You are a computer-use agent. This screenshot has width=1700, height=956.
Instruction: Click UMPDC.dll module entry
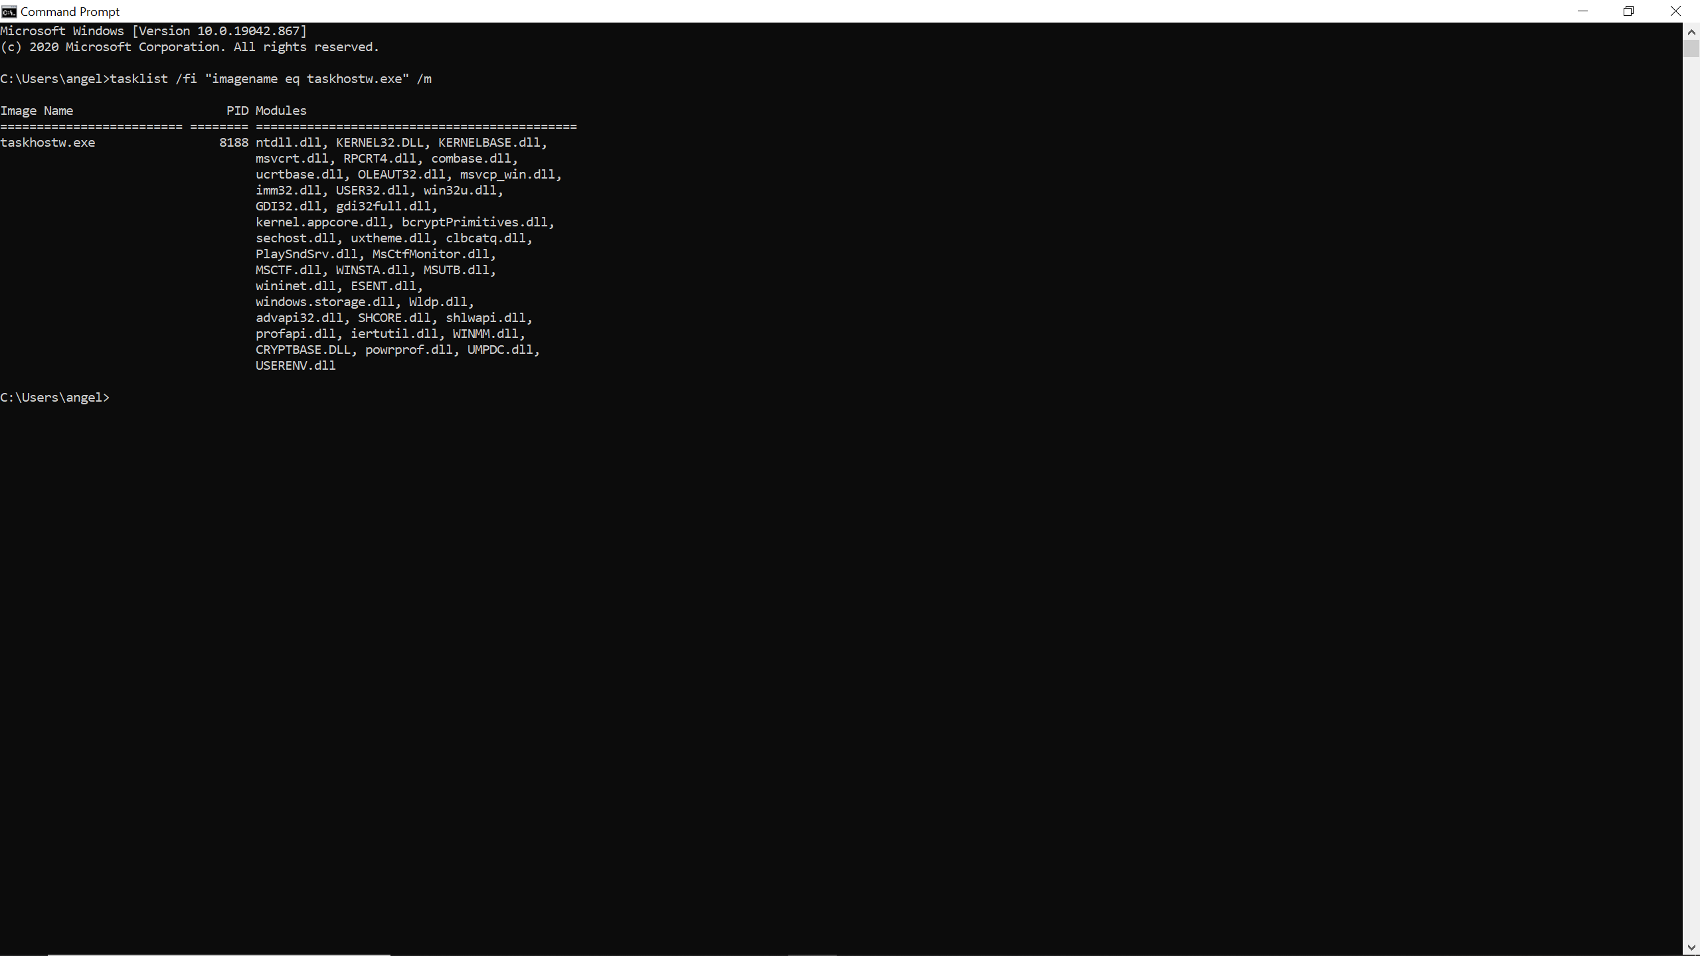500,350
